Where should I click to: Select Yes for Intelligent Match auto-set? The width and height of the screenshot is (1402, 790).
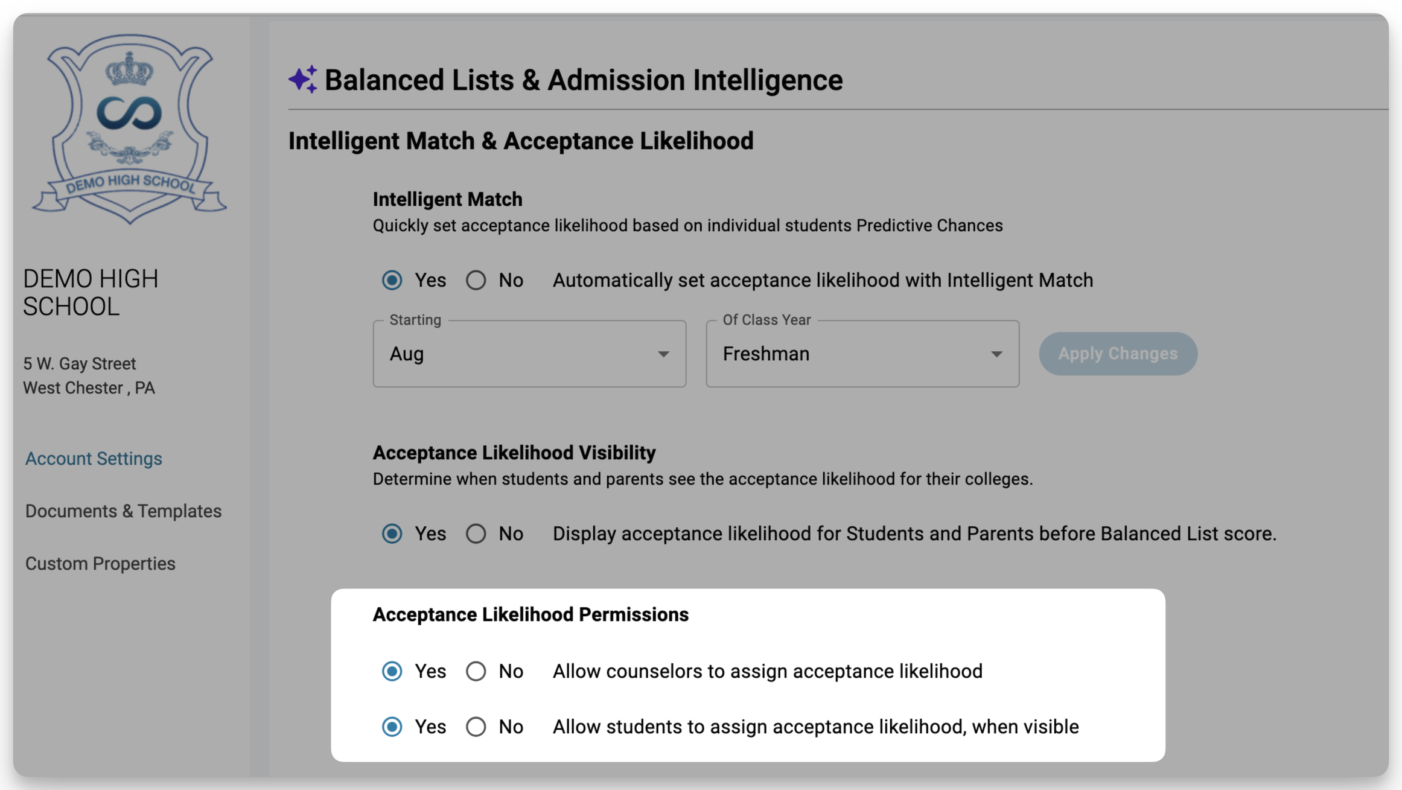tap(392, 280)
